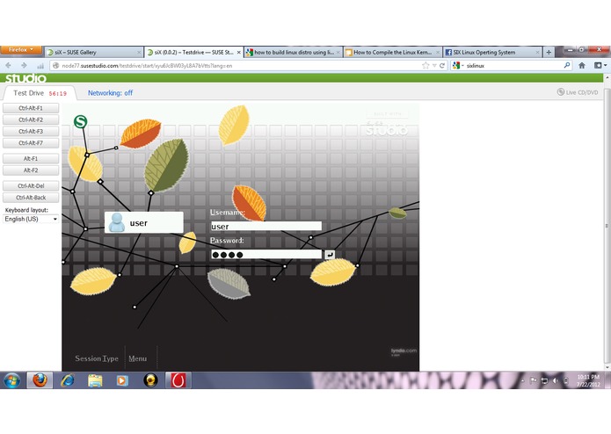Send Ctrl-Alt-F2 to the appliance

31,119
